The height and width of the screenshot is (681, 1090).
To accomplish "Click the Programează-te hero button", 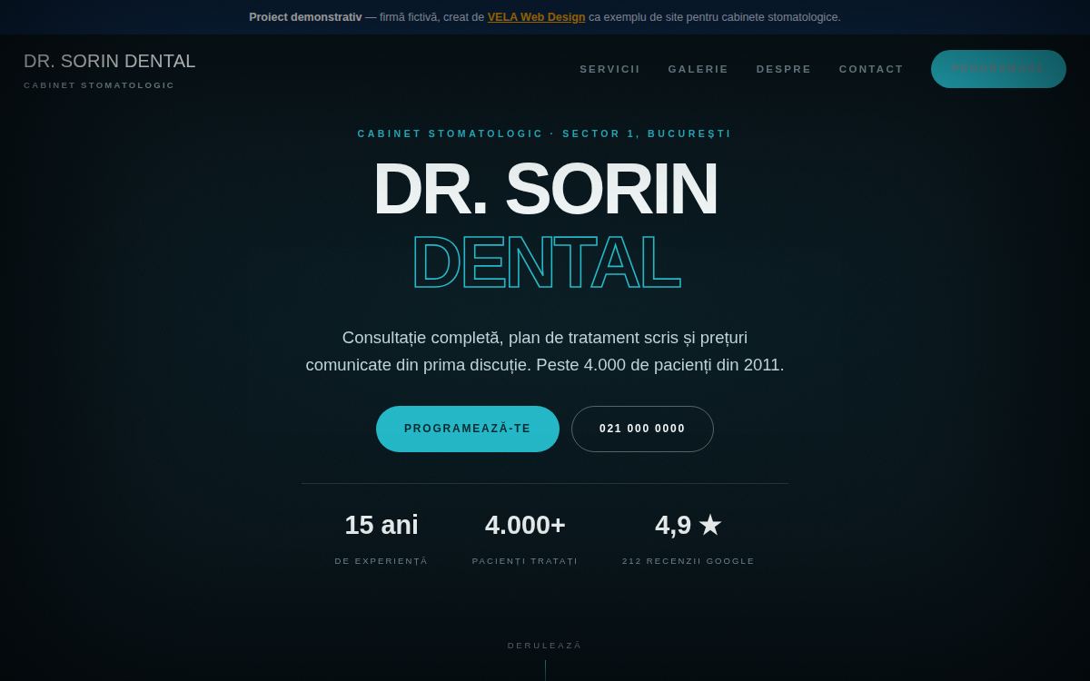I will 468,429.
